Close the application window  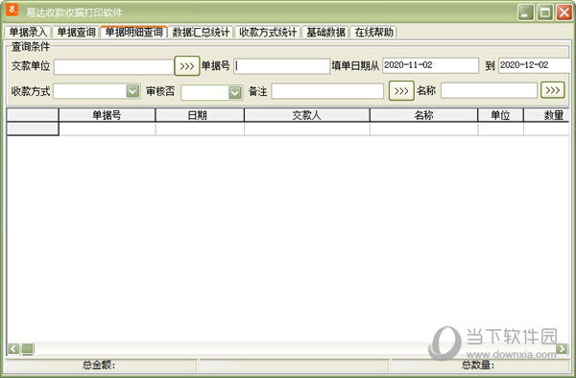(x=564, y=12)
